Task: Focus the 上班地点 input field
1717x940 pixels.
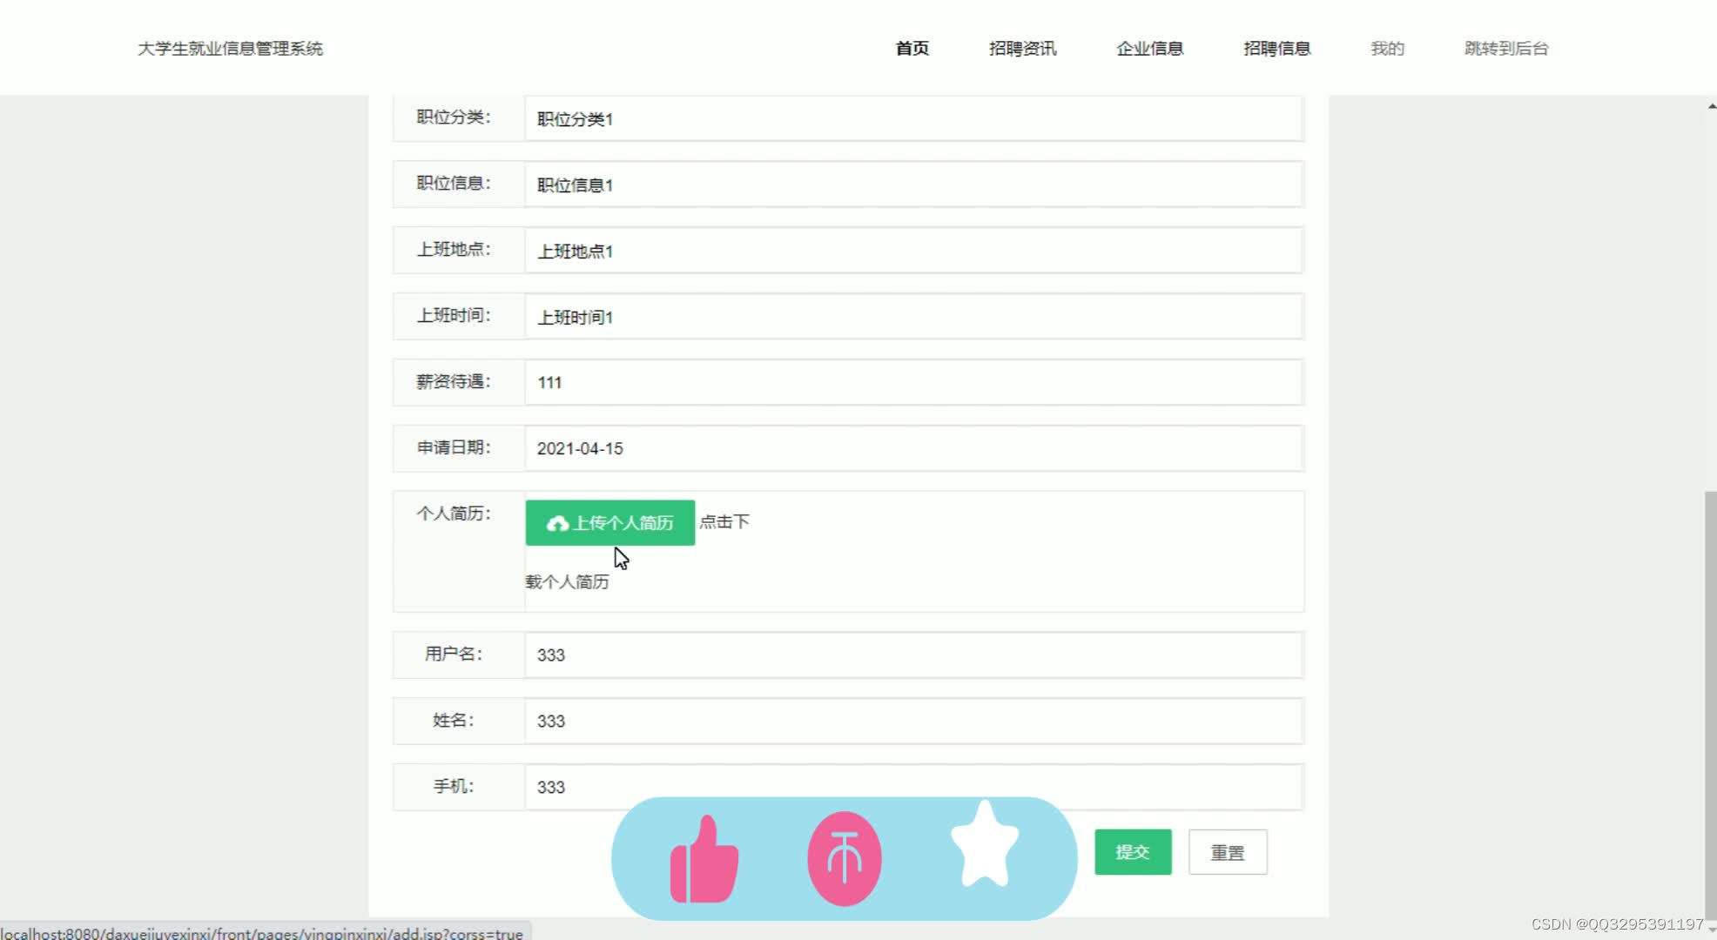Action: coord(914,251)
